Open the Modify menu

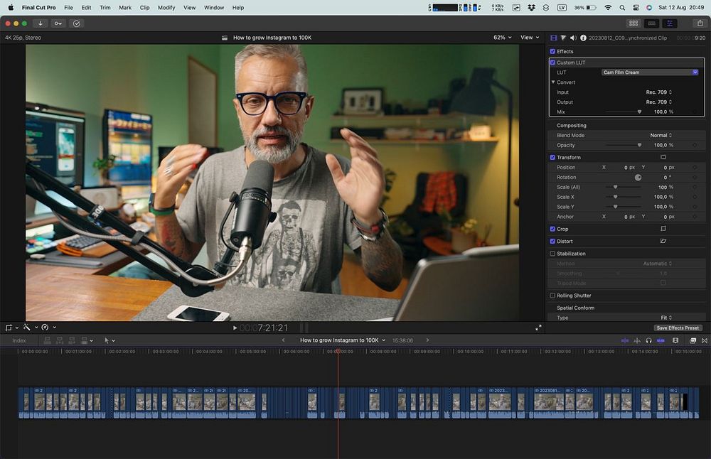tap(166, 8)
